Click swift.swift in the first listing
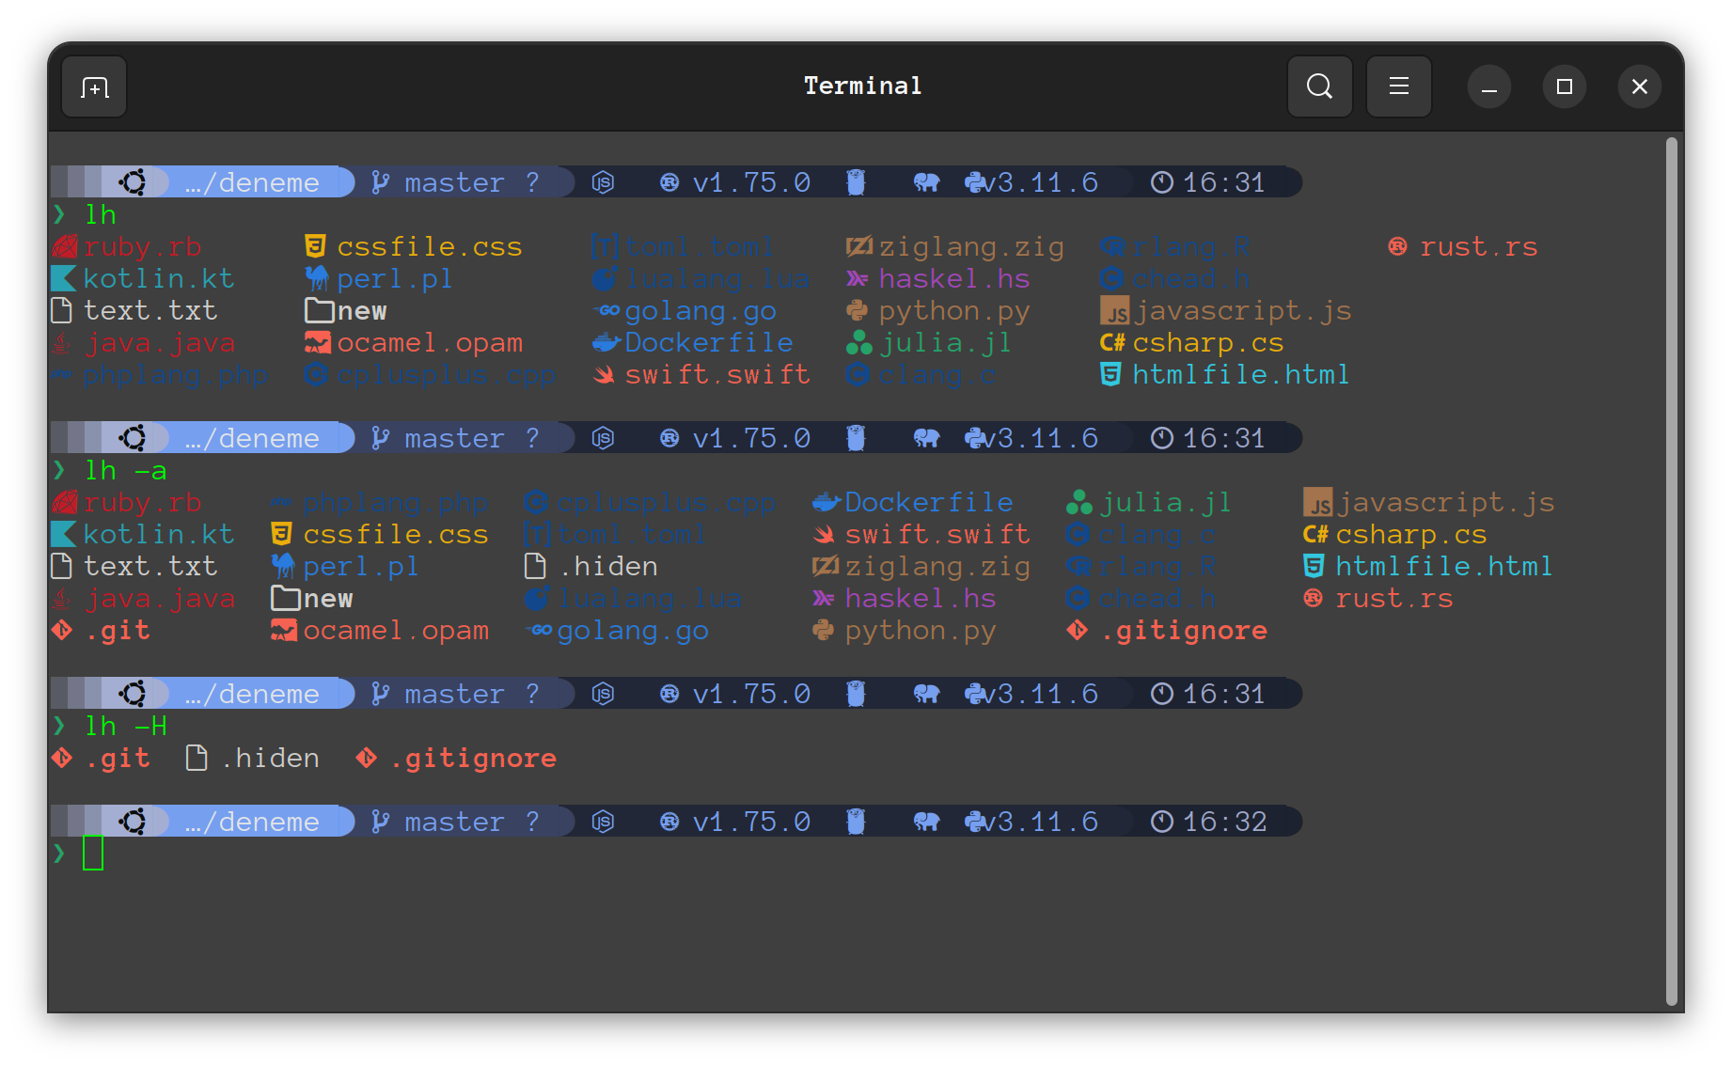This screenshot has width=1732, height=1066. 717,374
